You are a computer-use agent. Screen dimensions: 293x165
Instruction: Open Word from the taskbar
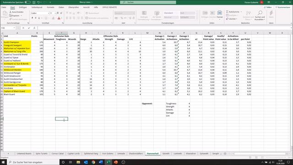coord(101,162)
